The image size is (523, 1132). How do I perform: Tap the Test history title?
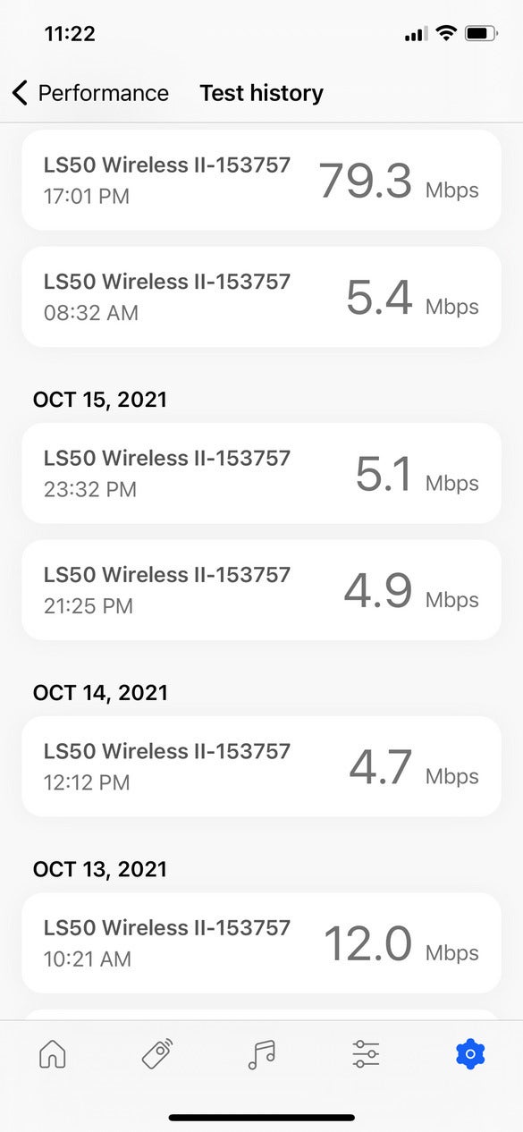(x=261, y=93)
